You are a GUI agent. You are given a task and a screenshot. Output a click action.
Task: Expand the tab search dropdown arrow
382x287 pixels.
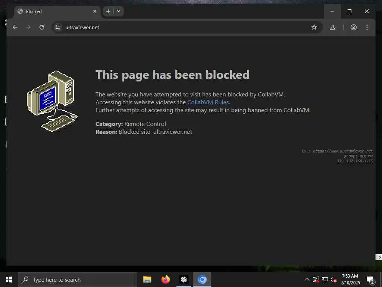(x=119, y=11)
